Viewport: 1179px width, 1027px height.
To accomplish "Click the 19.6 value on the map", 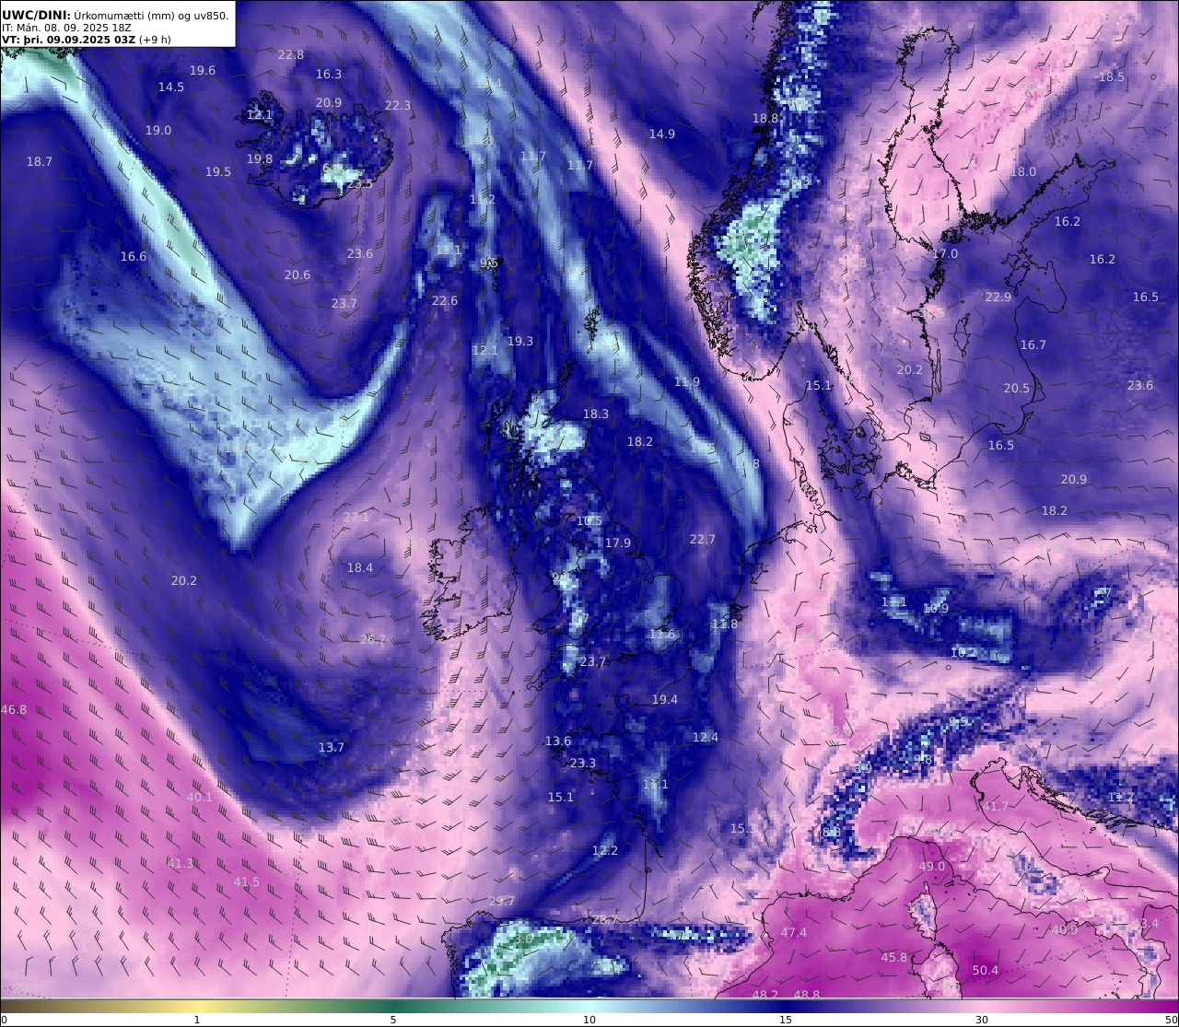I will (x=203, y=70).
